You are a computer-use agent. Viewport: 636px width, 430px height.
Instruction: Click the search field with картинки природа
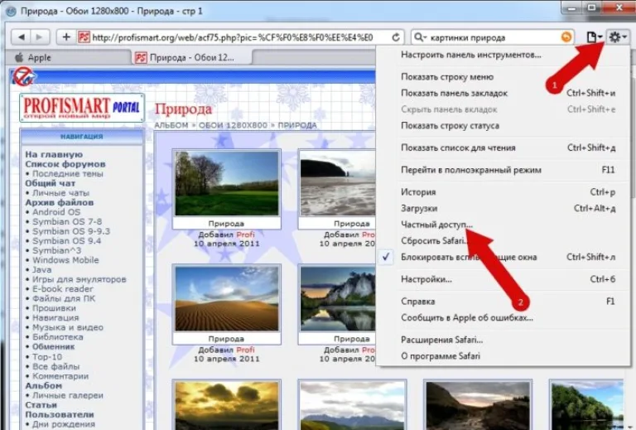494,37
